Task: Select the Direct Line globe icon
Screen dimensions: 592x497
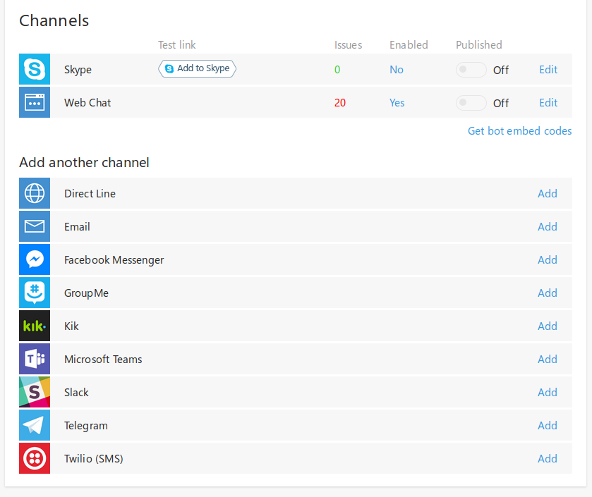Action: [34, 193]
